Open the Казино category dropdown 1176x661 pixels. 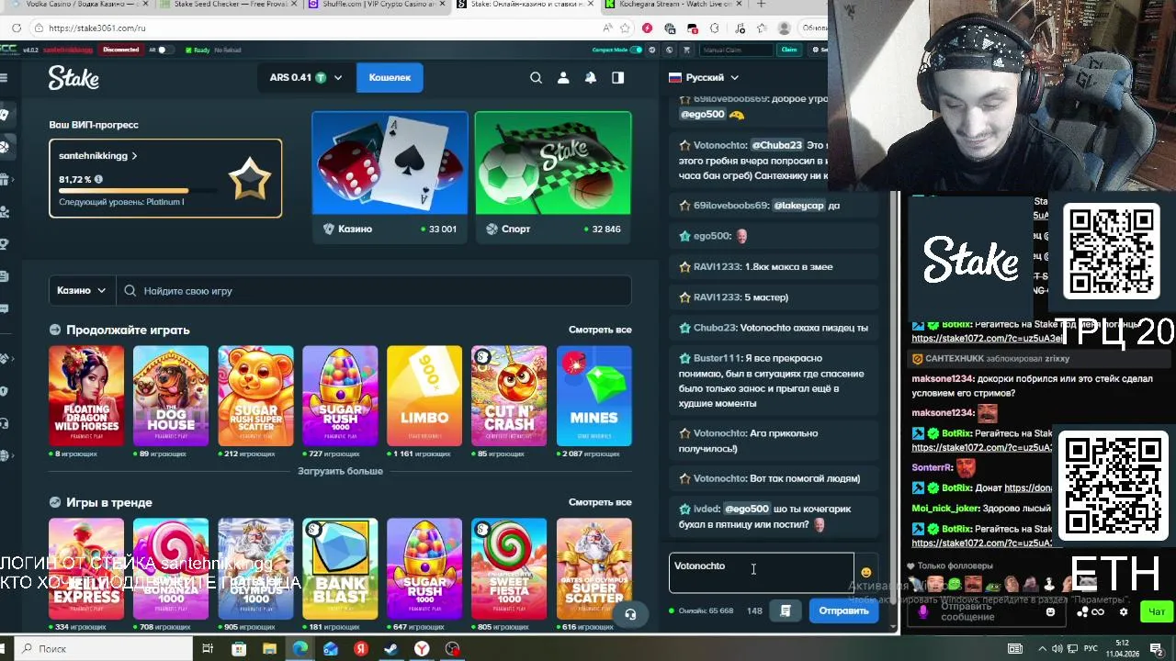(82, 291)
